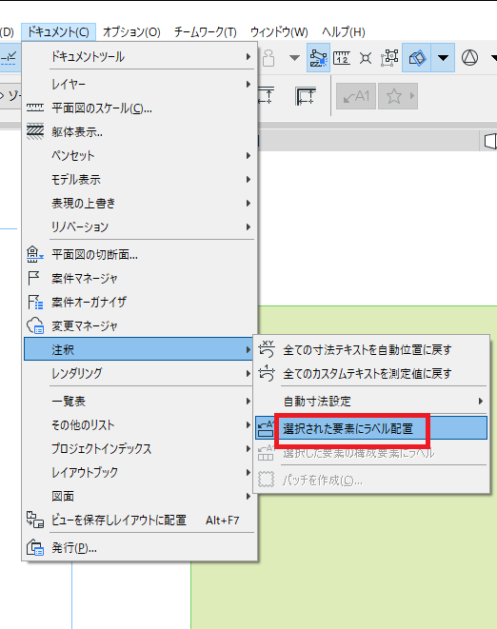
Task: Open 案件マネージャ
Action: tap(139, 279)
